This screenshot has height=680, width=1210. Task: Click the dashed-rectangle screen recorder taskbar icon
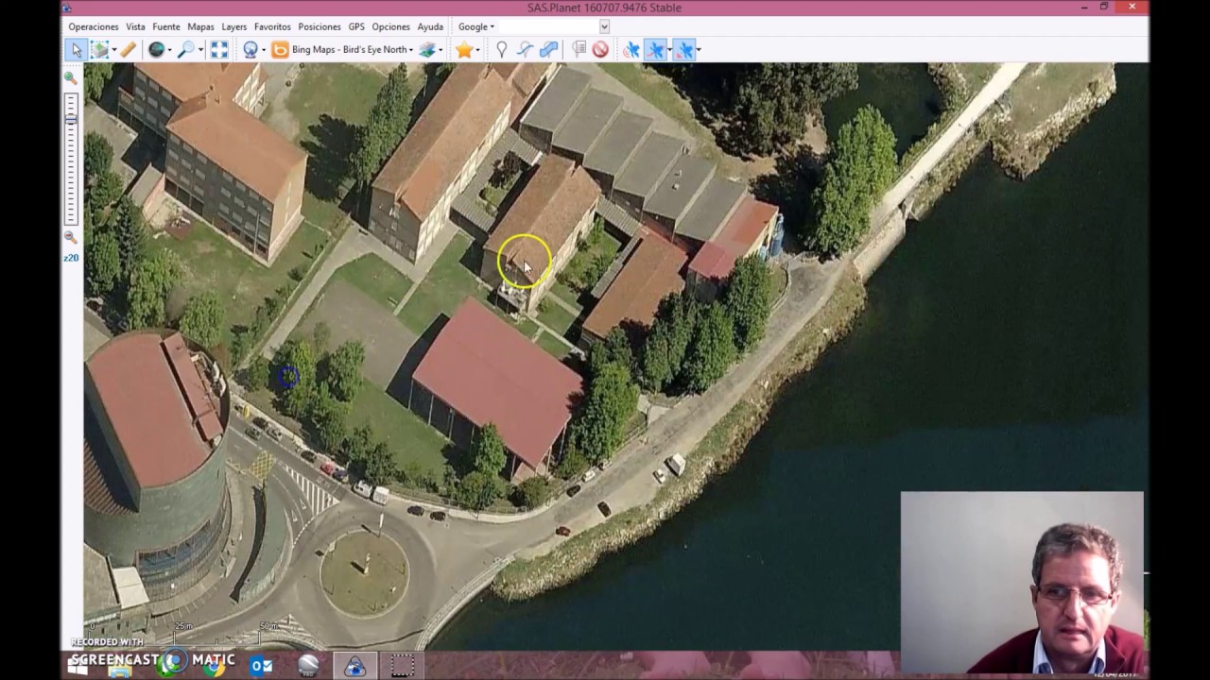pyautogui.click(x=402, y=666)
